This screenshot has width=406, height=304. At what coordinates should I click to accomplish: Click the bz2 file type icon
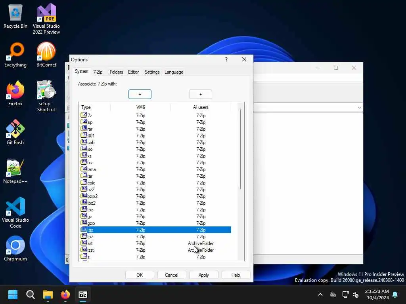coord(84,189)
